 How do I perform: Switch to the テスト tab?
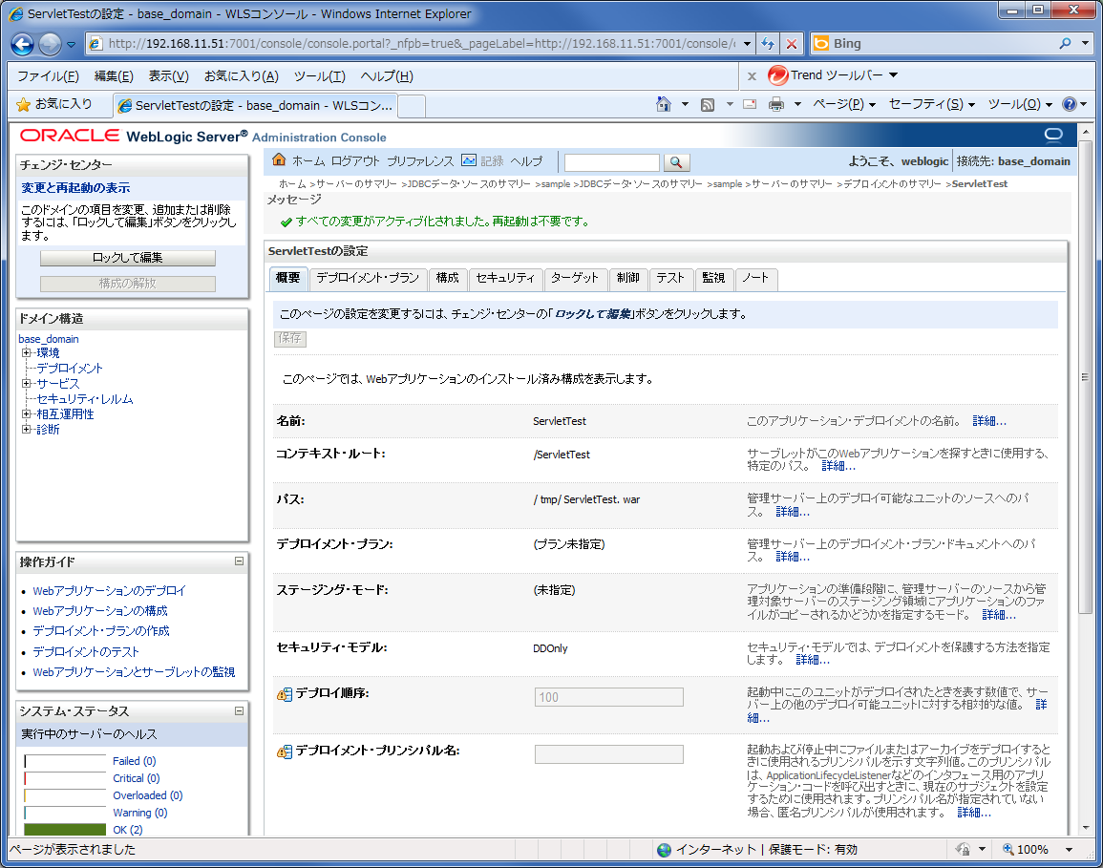[x=671, y=279]
